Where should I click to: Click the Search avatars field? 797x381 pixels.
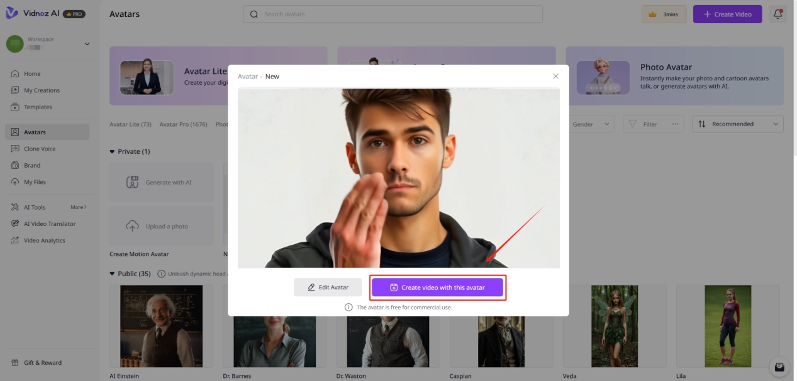click(x=393, y=14)
